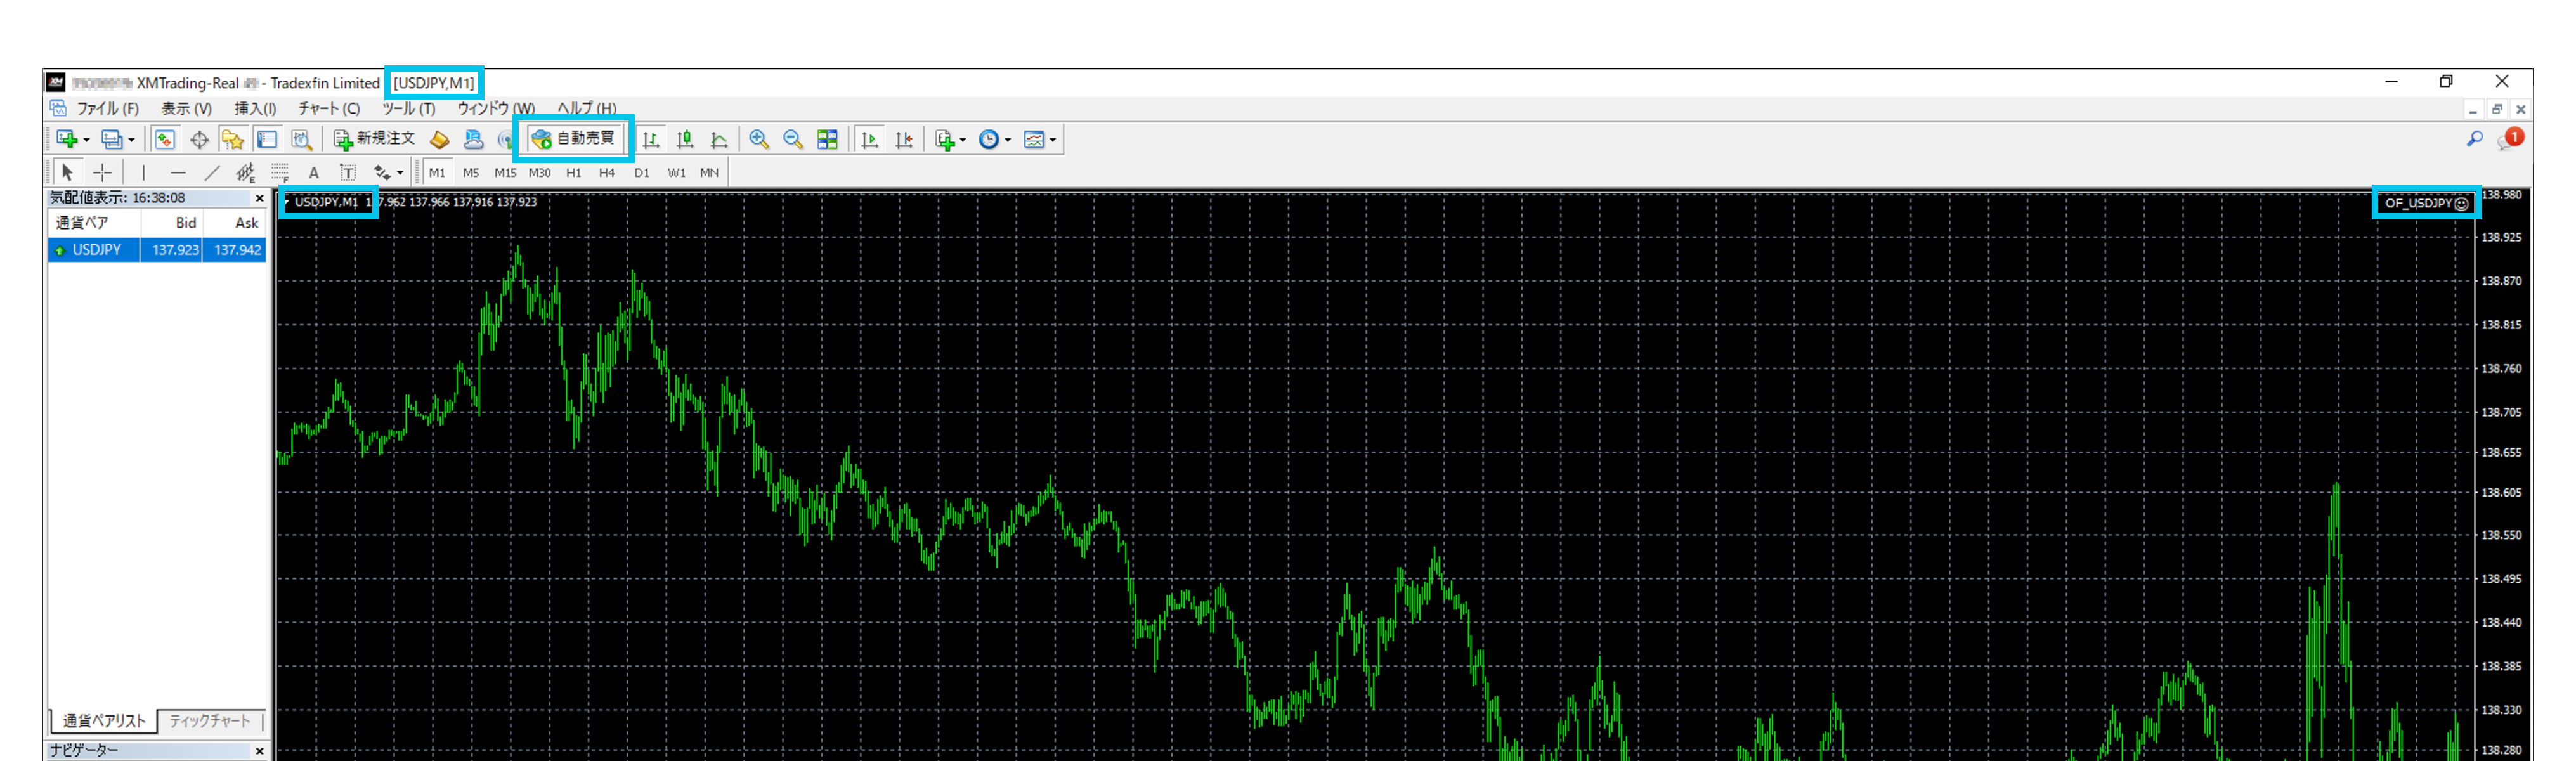The height and width of the screenshot is (761, 2576).
Task: Open the new chart dropdown arrow
Action: coord(86,141)
